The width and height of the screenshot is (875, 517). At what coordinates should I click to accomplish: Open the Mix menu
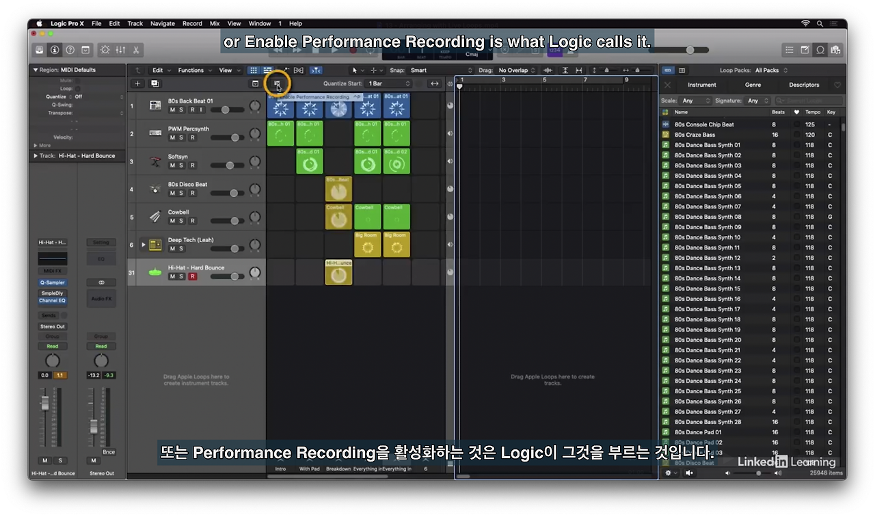tap(215, 23)
